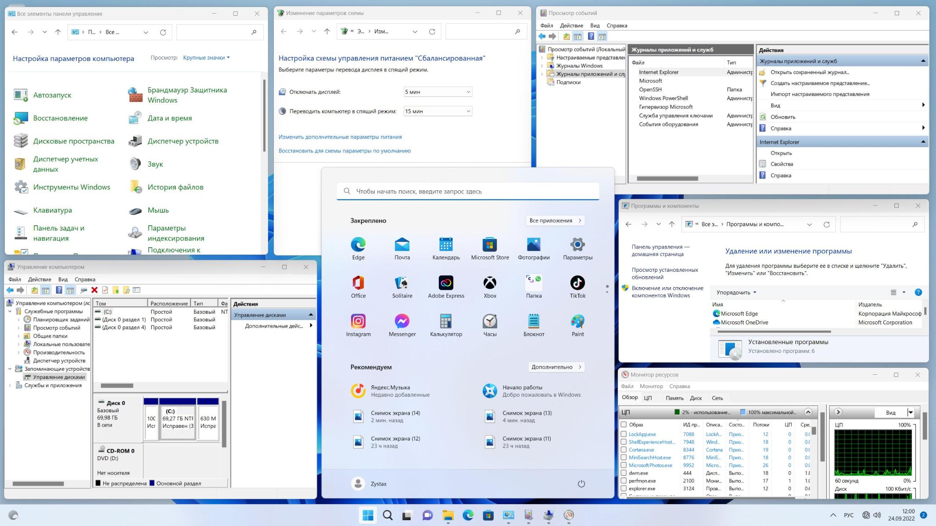The height and width of the screenshot is (526, 936).
Task: Click restore default plan settings link
Action: click(344, 151)
